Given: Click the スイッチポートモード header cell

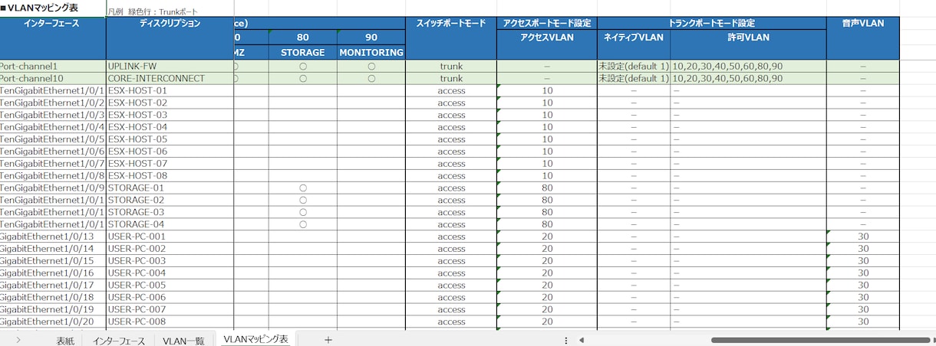Looking at the screenshot, I should (x=451, y=38).
